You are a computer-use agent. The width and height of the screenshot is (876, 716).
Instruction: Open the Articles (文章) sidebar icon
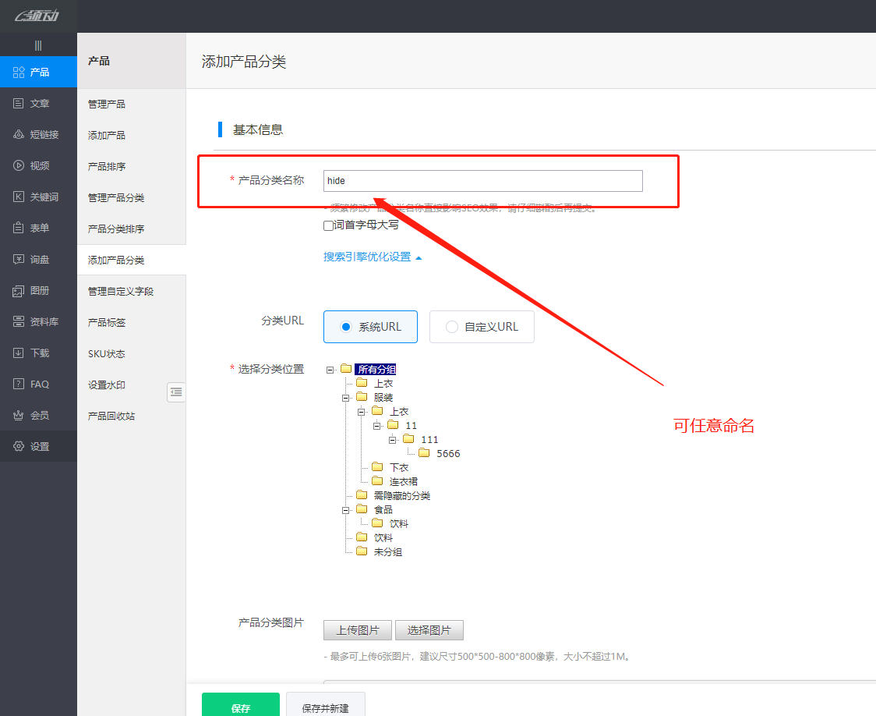click(x=19, y=103)
